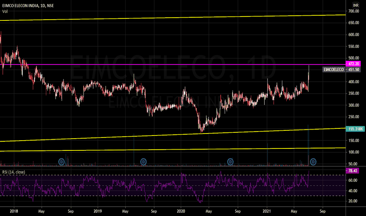The height and width of the screenshot is (216, 366).
Task: Click the Vol indicator label
Action: (x=5, y=11)
